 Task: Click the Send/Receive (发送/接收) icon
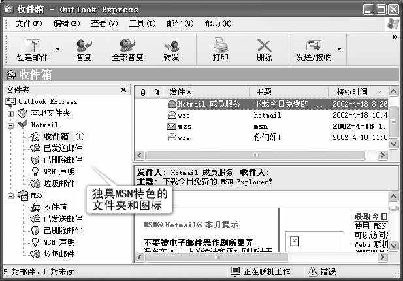(314, 45)
